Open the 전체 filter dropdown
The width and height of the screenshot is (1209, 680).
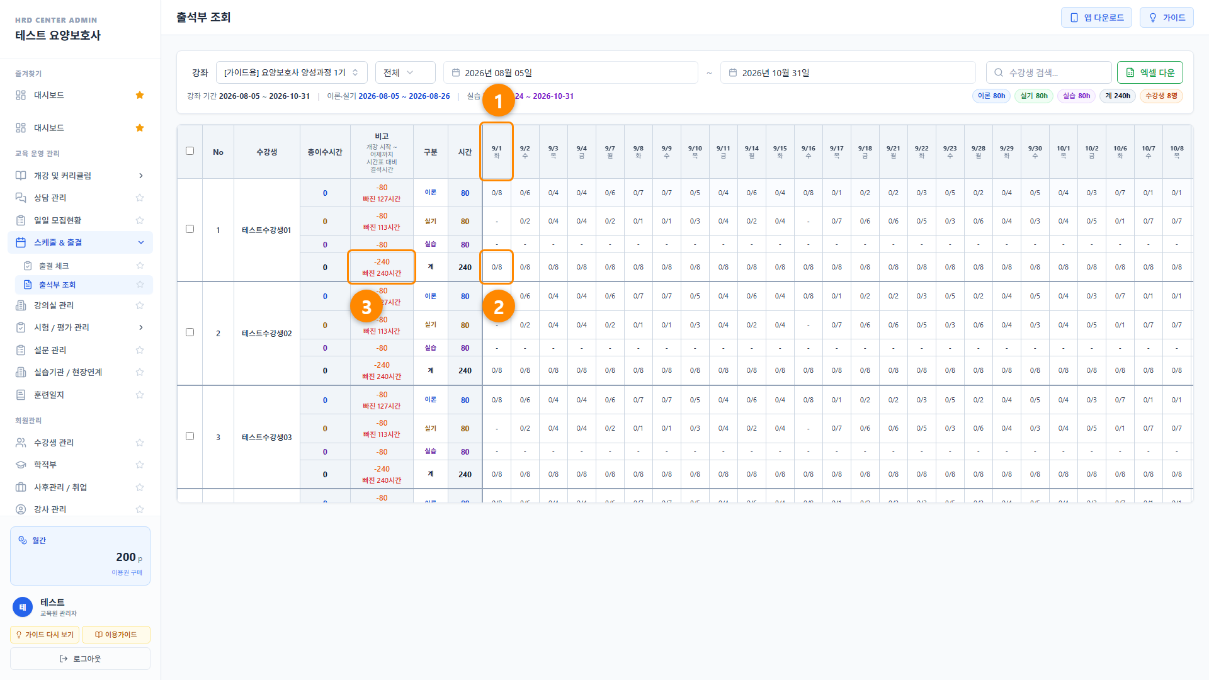pyautogui.click(x=405, y=72)
